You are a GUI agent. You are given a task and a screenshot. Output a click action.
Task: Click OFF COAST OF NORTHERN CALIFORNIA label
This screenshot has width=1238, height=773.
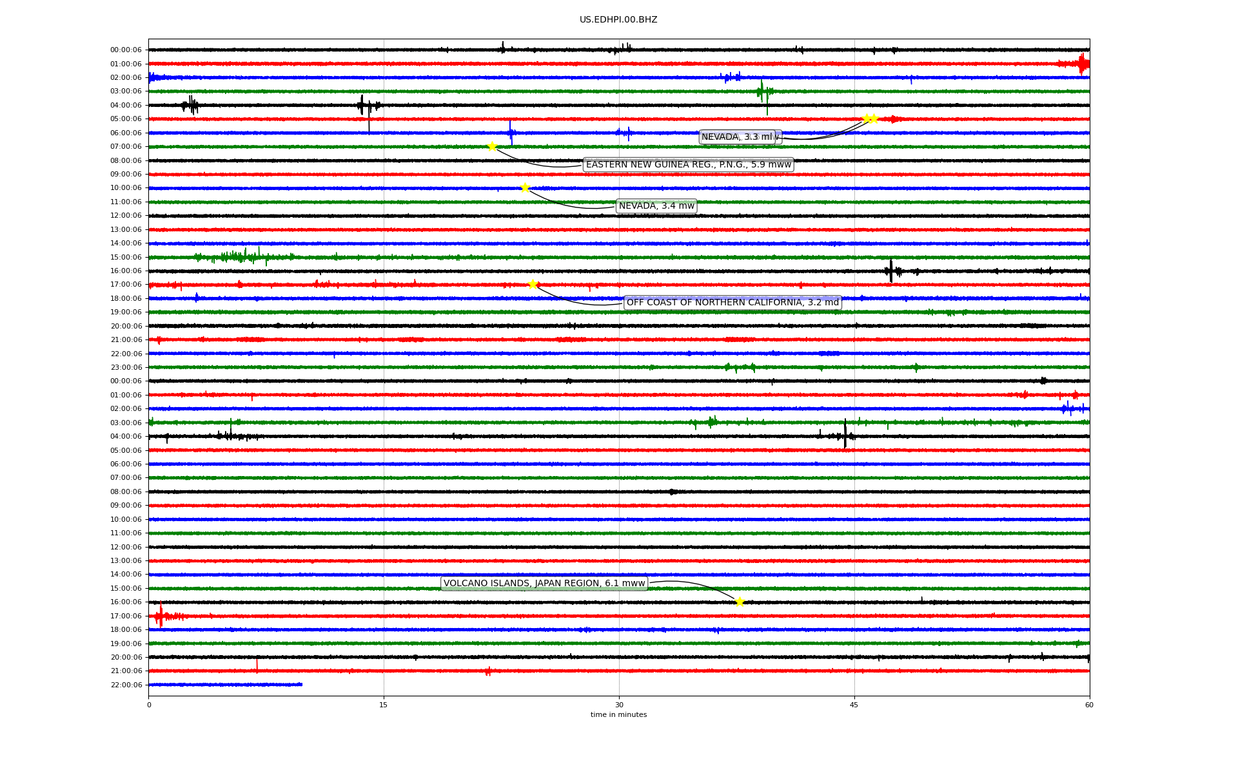tap(732, 302)
